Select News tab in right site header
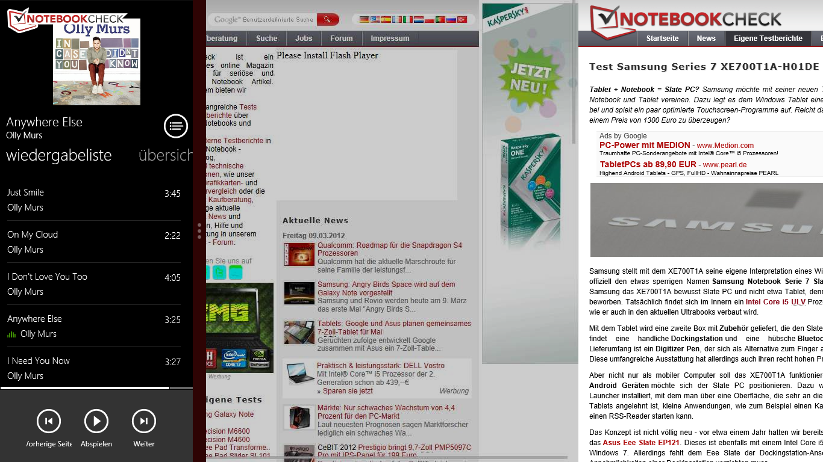The height and width of the screenshot is (462, 823). click(x=706, y=38)
